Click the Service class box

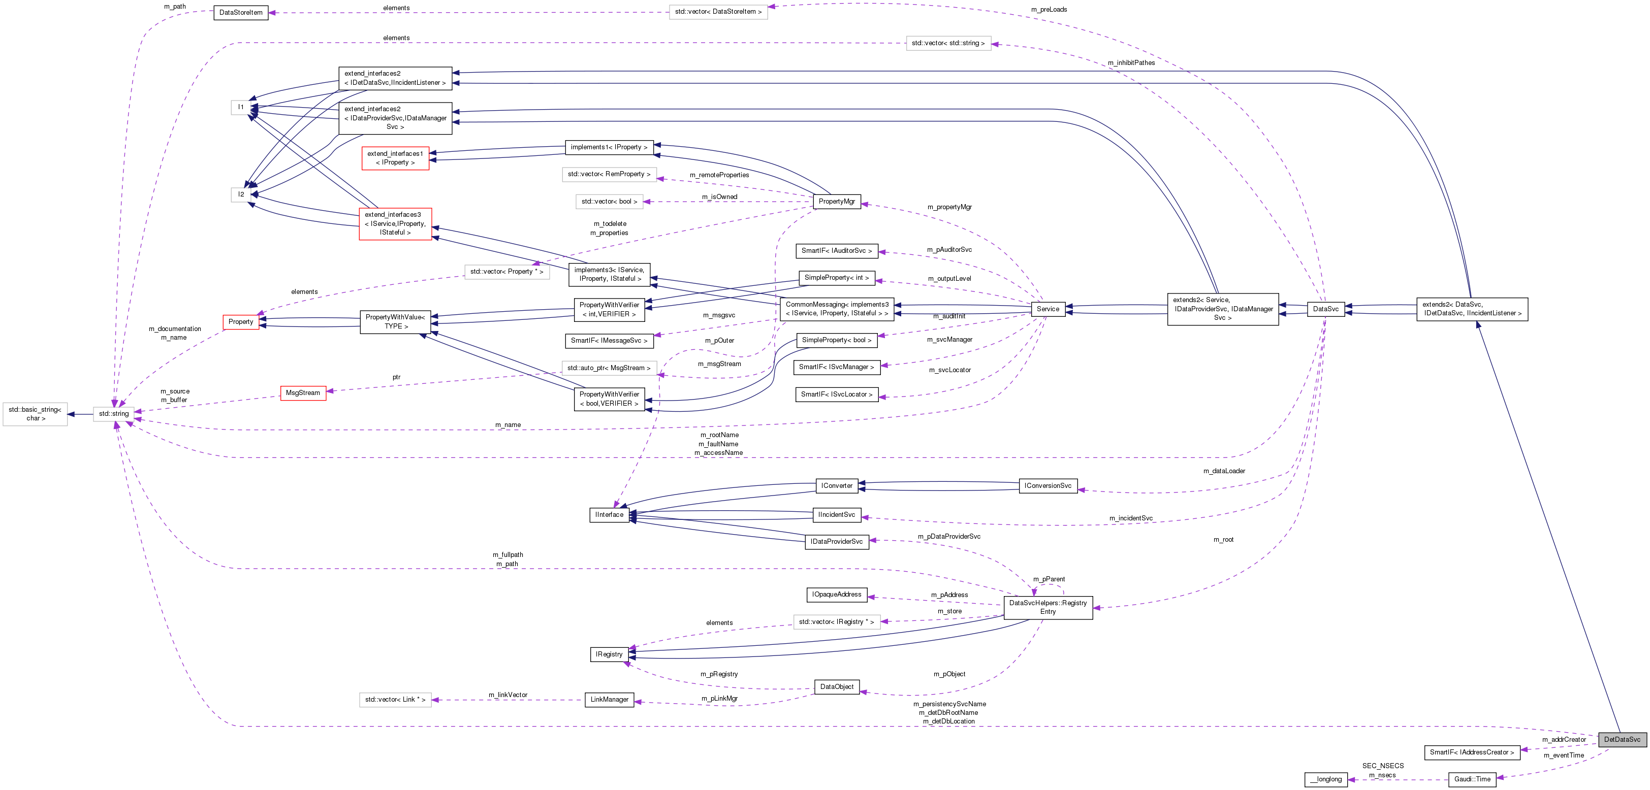pos(1049,308)
